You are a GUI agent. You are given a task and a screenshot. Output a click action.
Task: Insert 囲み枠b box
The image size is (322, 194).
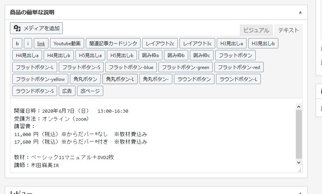pyautogui.click(x=176, y=56)
